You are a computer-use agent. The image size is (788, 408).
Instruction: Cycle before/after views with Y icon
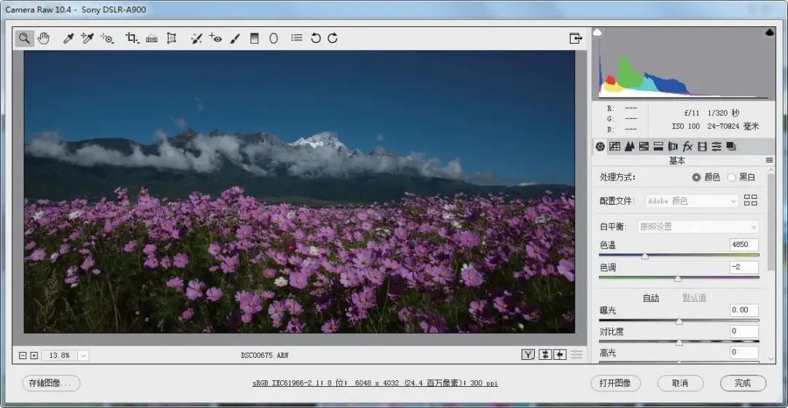point(528,355)
